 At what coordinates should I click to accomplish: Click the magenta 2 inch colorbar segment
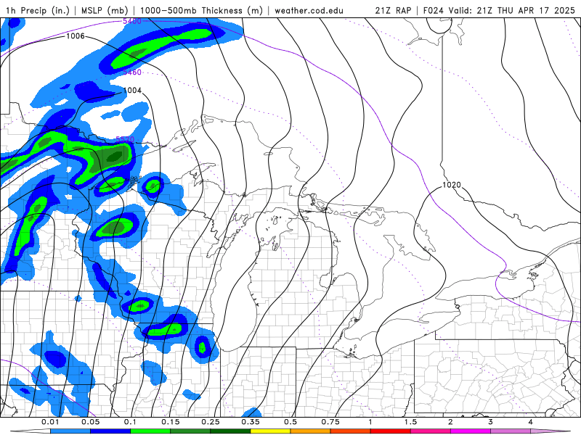[x=471, y=431]
